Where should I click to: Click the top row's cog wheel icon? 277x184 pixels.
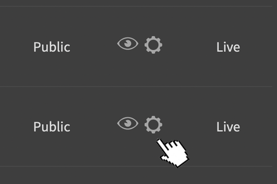pyautogui.click(x=153, y=45)
